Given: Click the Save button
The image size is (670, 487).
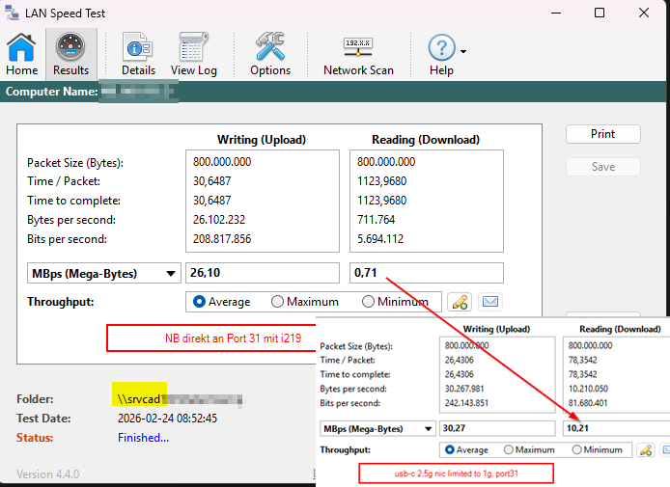Looking at the screenshot, I should [603, 167].
